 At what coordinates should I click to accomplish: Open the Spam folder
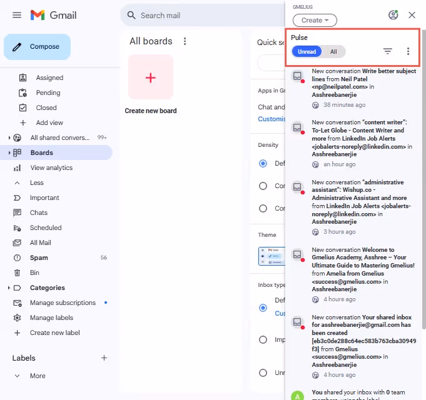[x=39, y=257]
